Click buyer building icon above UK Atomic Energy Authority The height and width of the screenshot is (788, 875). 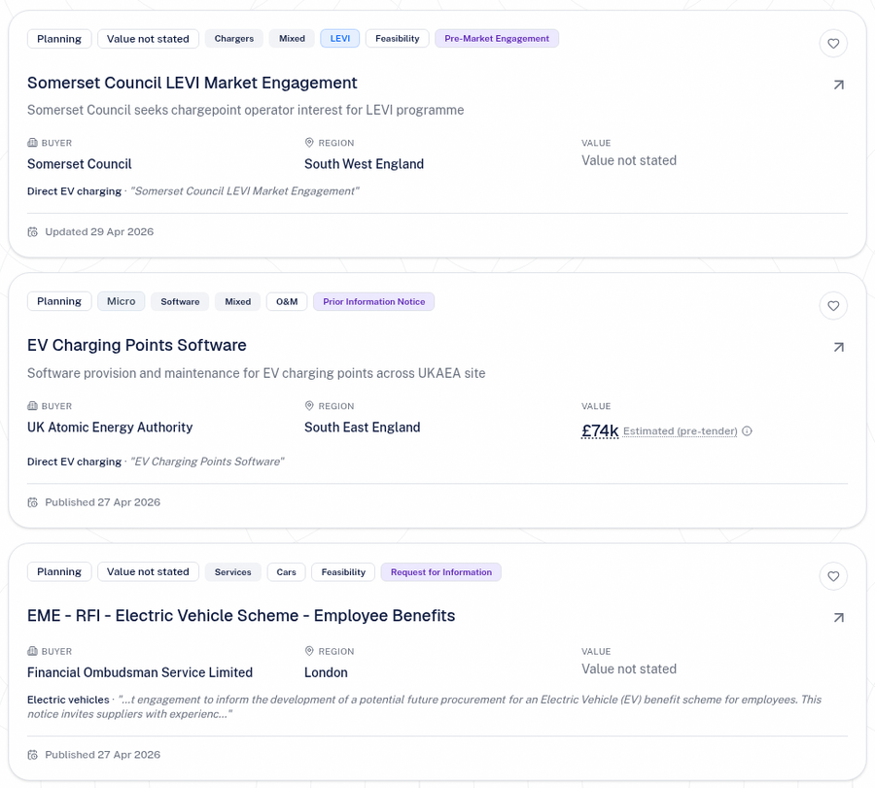32,406
